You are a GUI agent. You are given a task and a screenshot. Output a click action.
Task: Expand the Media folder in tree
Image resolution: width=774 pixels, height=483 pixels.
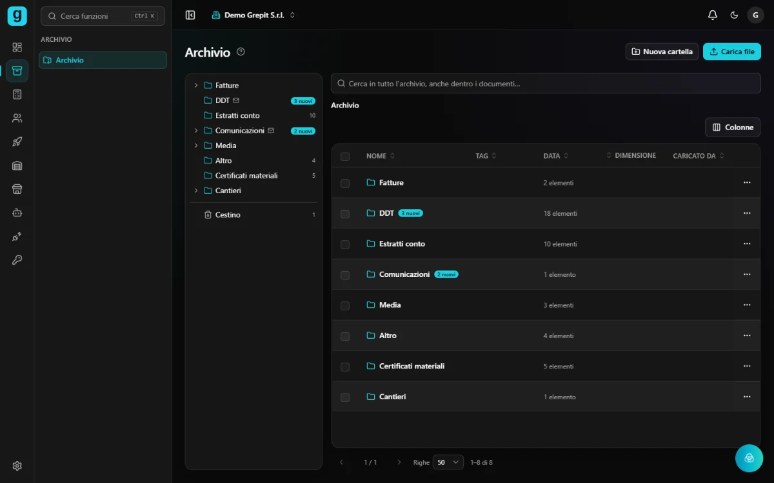196,146
